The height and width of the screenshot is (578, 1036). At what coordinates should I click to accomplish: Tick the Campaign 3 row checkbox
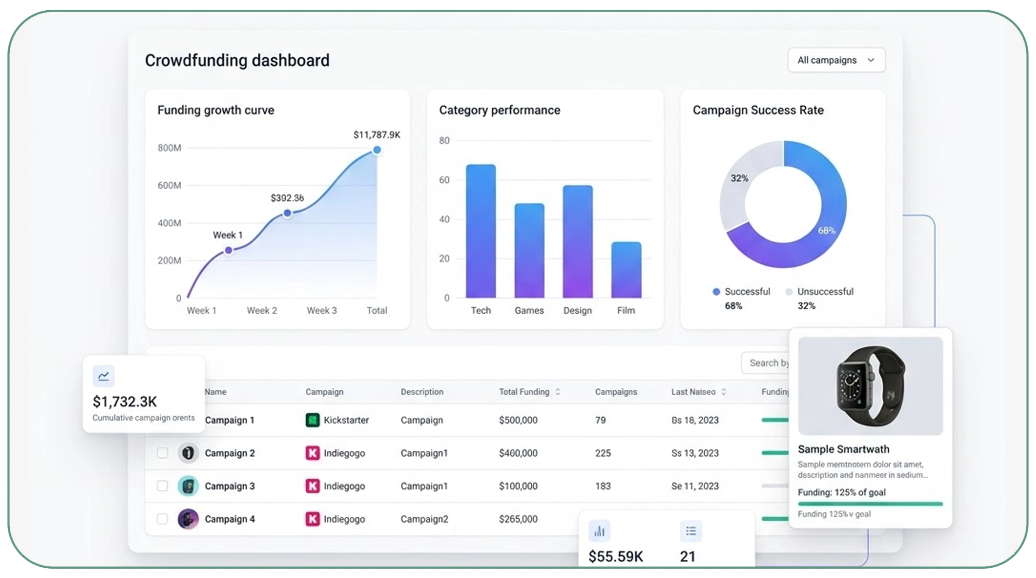point(162,486)
